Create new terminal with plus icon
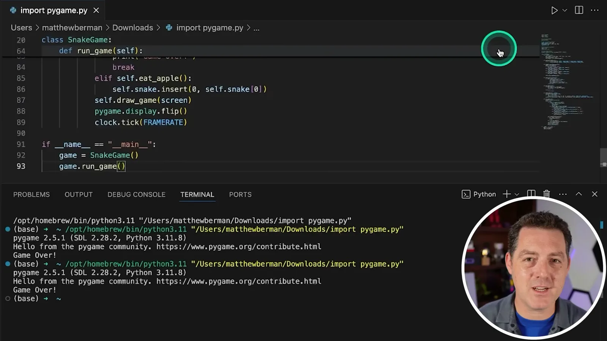Screen dimensions: 607x341 (x=506, y=194)
